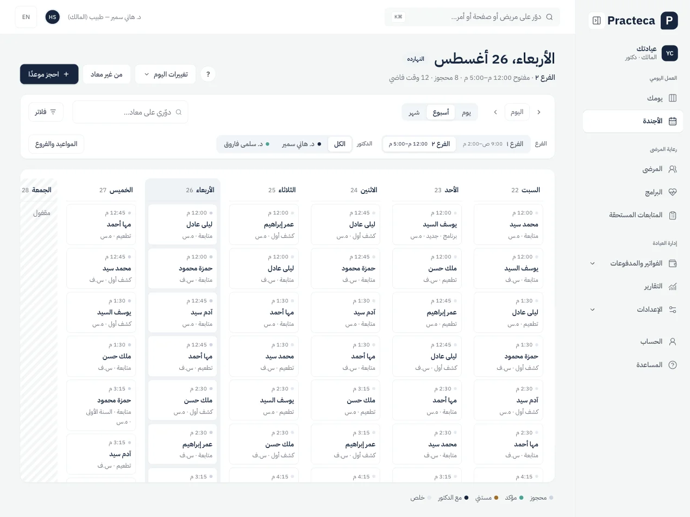Open المتابعات المستحقة in the sidebar

pos(633,215)
